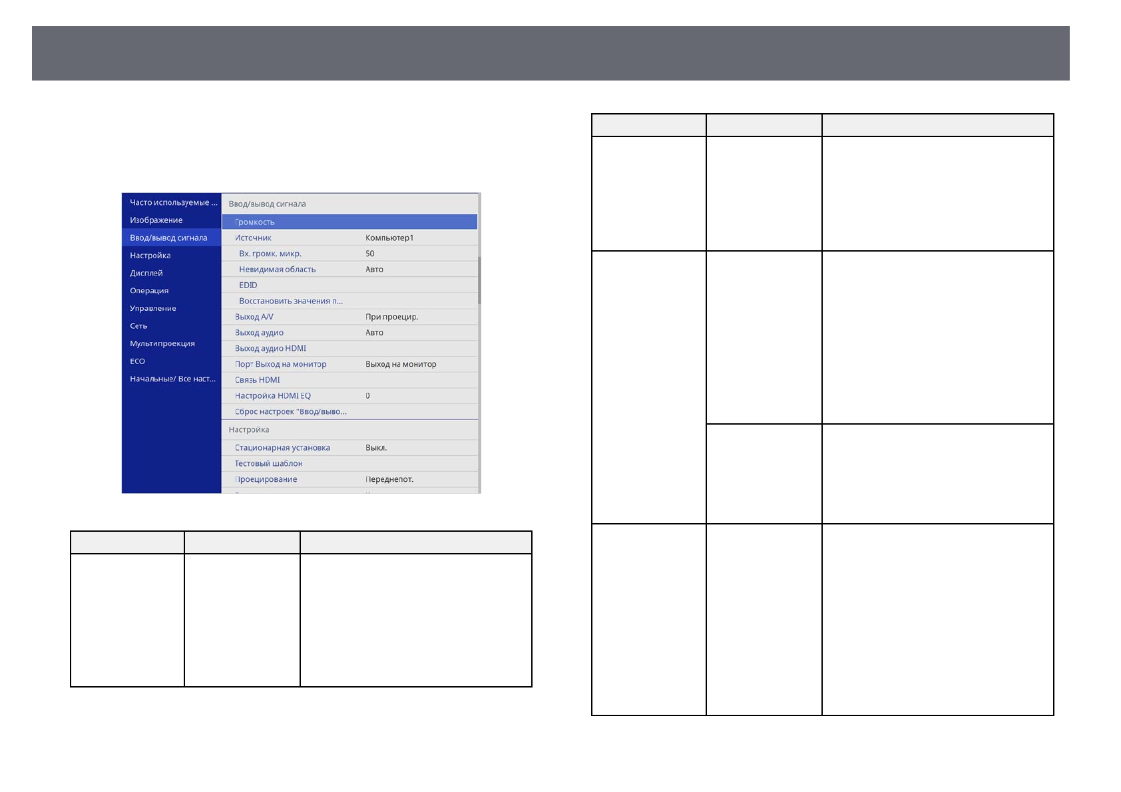Change the Выход A/V setting
Viewport: 1121px width, 792px height.
[x=349, y=317]
